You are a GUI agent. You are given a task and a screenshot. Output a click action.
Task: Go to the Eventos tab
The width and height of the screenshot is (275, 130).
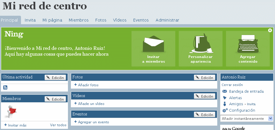click(141, 20)
